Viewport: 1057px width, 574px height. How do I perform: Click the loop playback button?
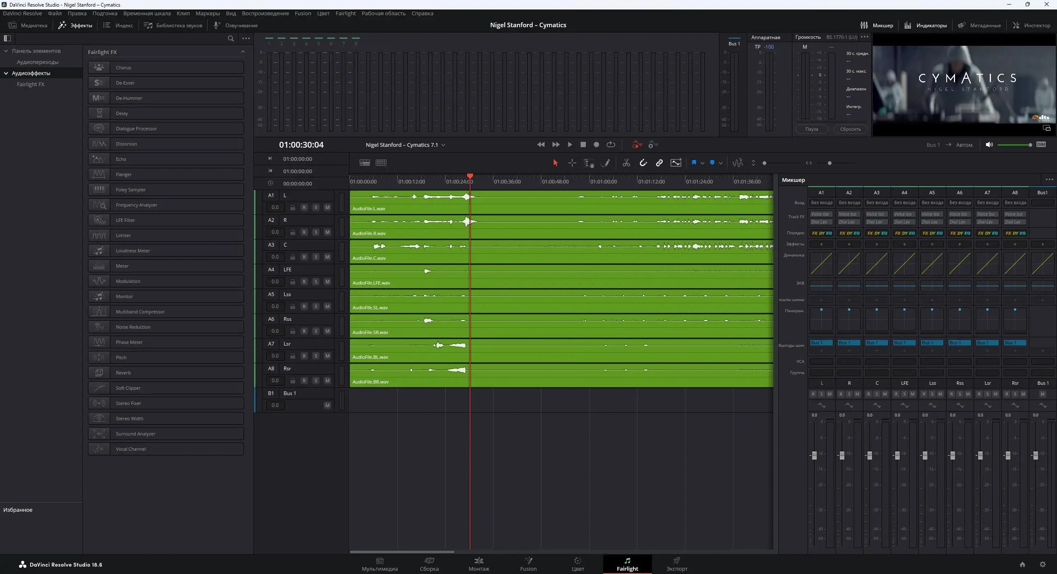(x=611, y=145)
